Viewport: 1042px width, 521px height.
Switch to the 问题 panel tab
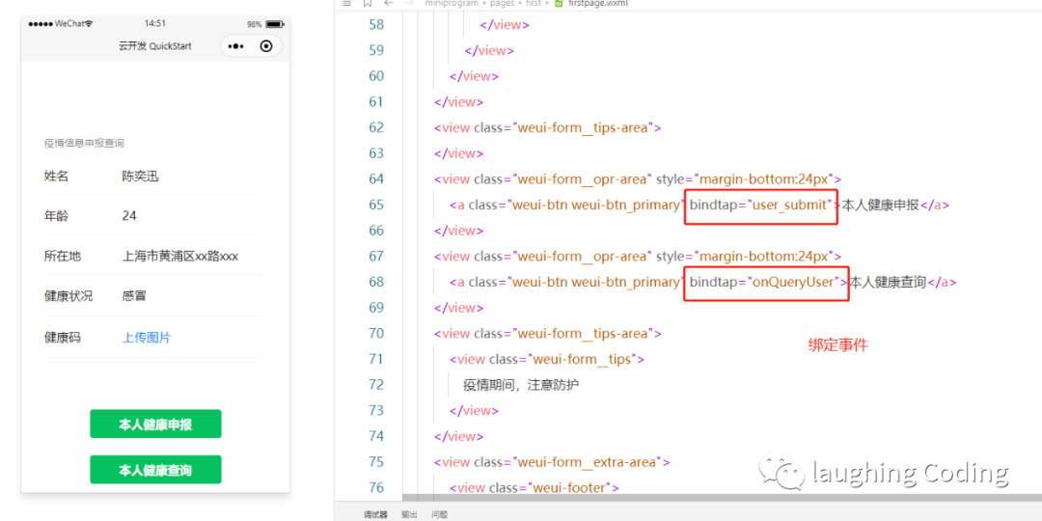439,514
